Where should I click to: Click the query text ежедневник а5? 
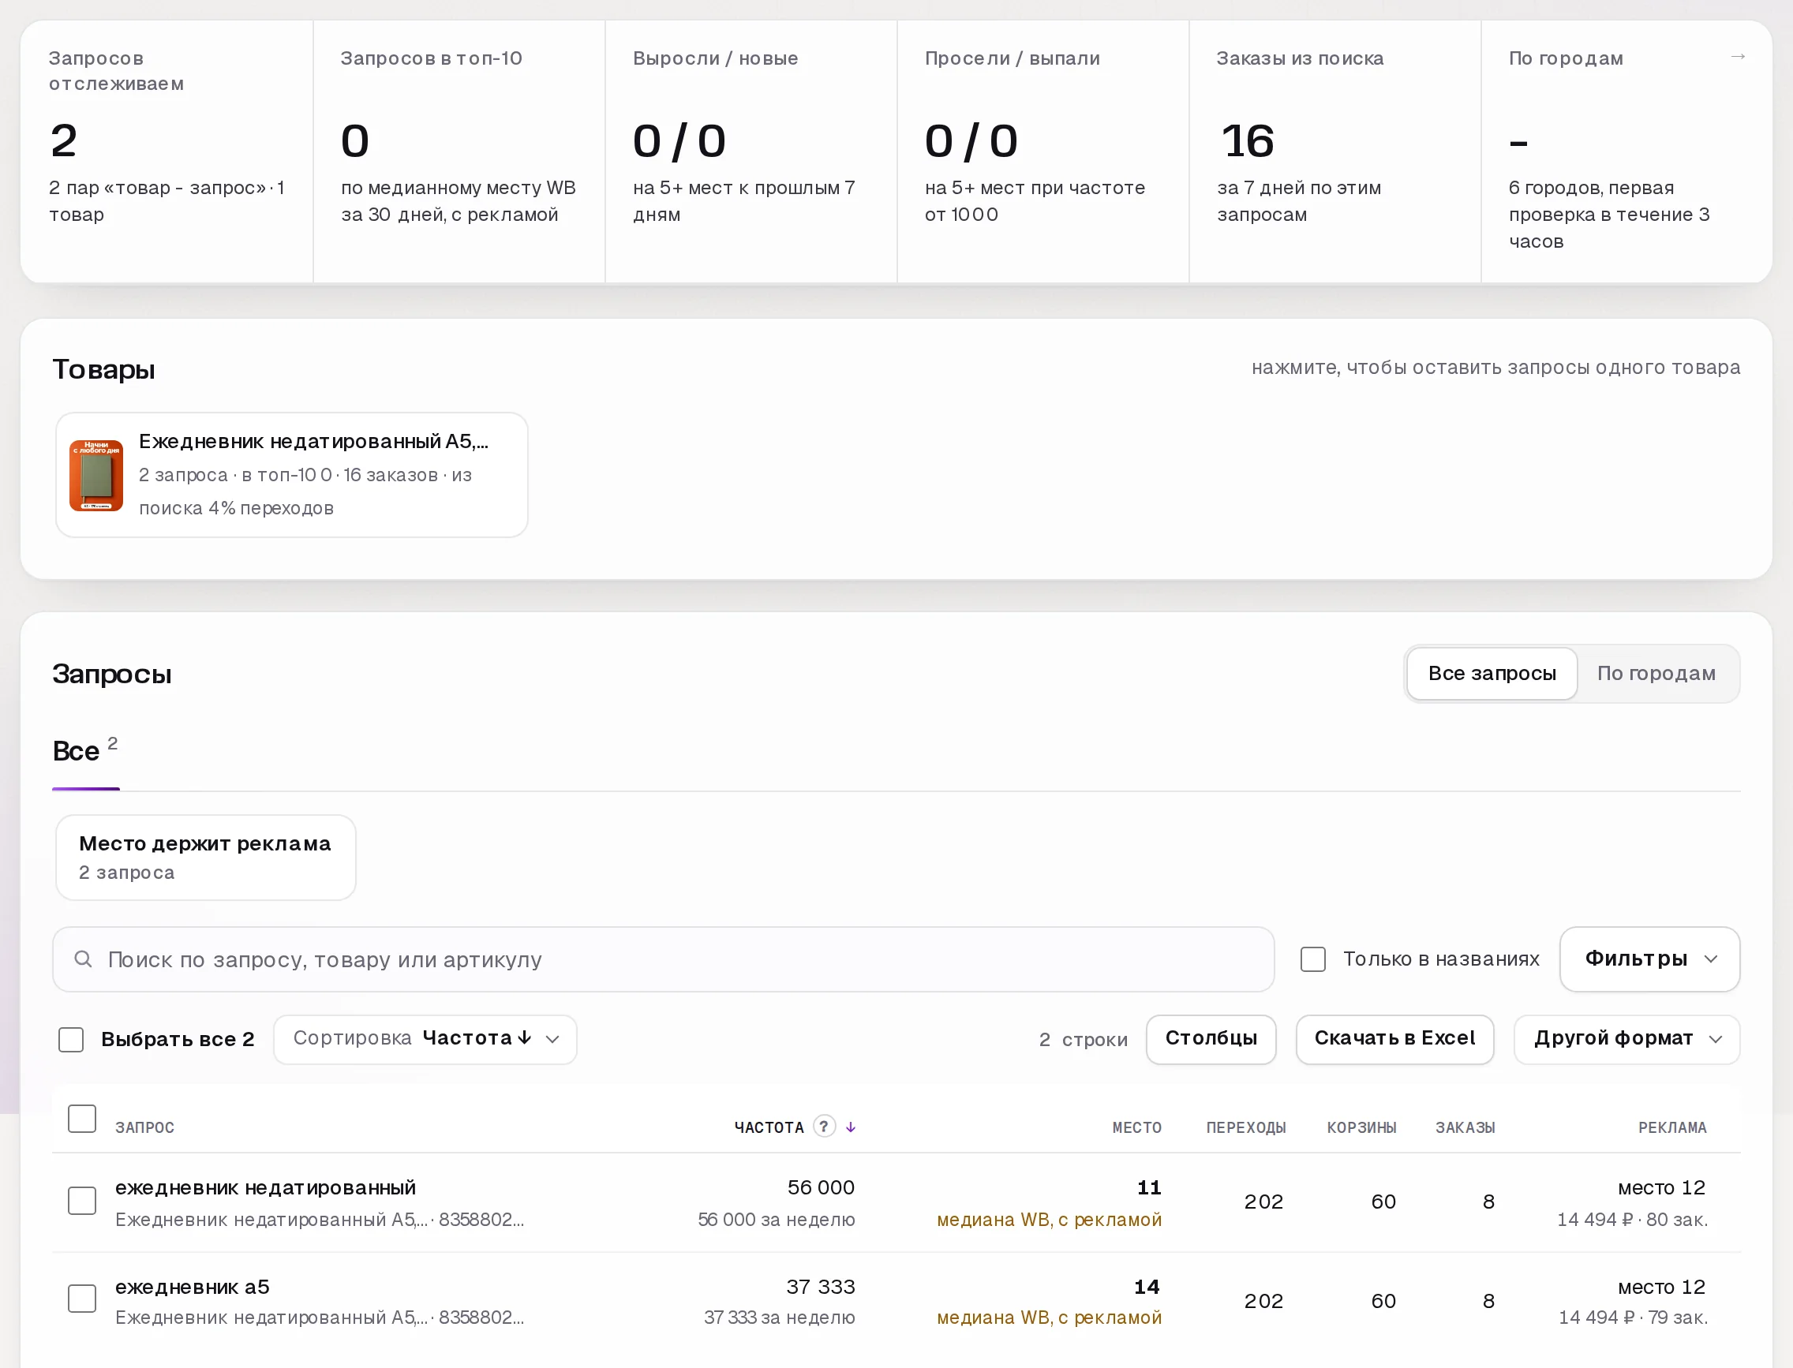tap(193, 1288)
